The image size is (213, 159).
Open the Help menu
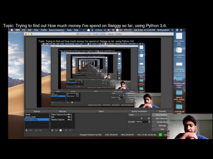tap(76, 30)
